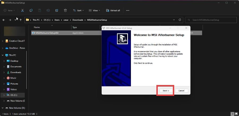Click This PC in the address breadcrumb
This screenshot has height=116, width=239.
coord(36,20)
